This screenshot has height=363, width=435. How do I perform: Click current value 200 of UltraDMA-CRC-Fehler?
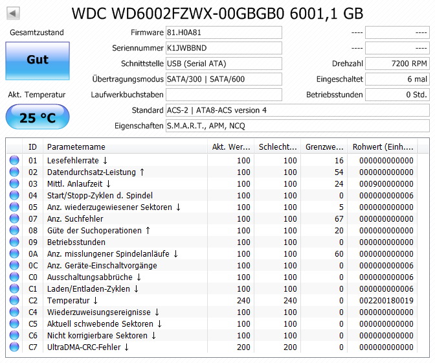[x=243, y=347]
